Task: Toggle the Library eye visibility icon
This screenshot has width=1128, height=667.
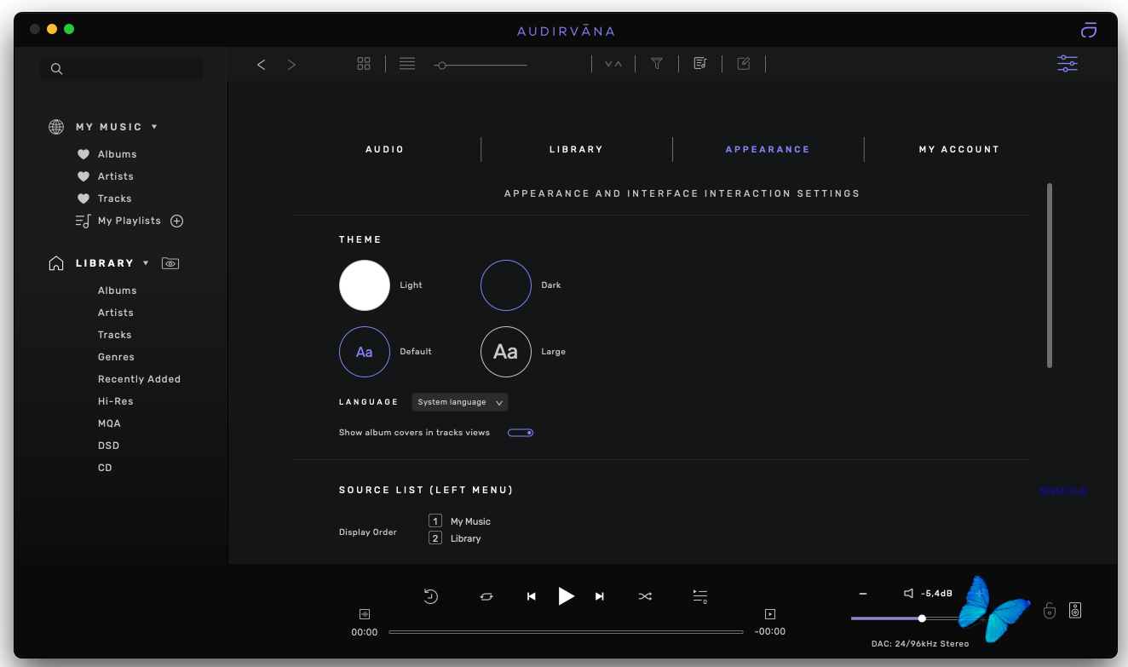Action: (x=170, y=264)
